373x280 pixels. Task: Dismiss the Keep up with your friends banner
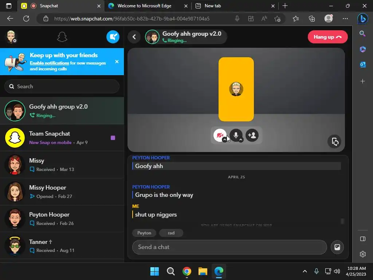click(x=117, y=62)
